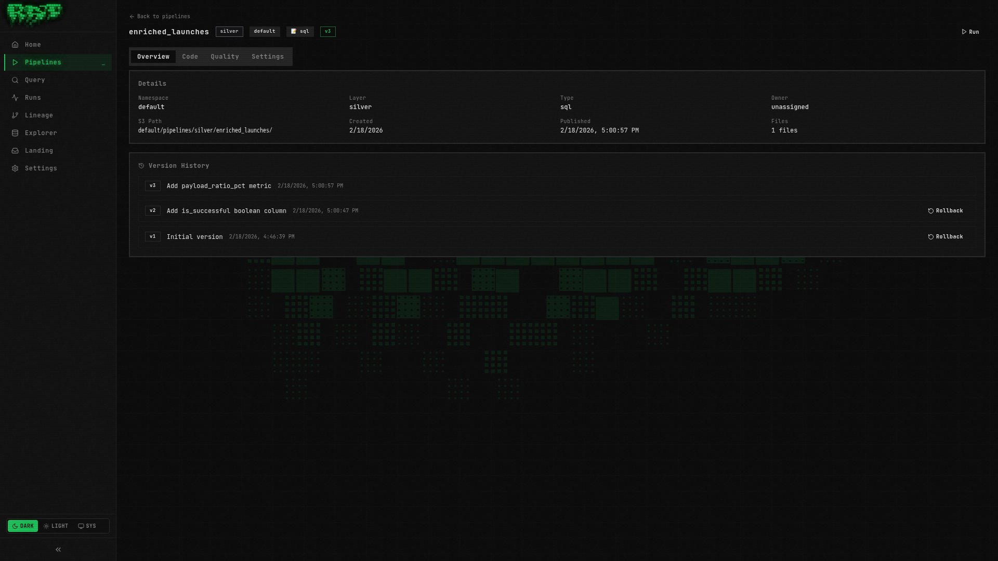Select the Home icon in sidebar
Screen dimensions: 998x561
tap(16, 45)
